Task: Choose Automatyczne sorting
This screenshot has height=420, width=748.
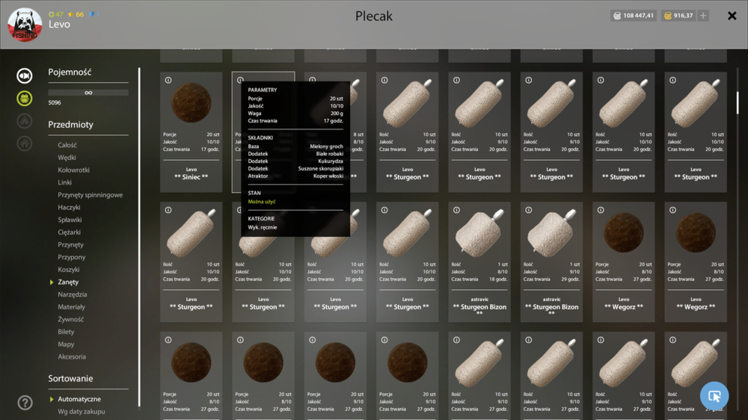Action: 79,399
